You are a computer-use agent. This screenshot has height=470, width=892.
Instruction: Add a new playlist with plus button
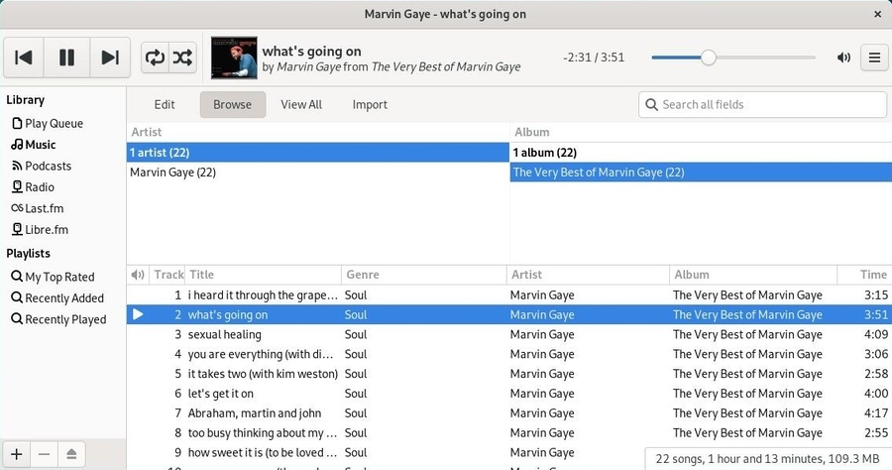[x=17, y=454]
